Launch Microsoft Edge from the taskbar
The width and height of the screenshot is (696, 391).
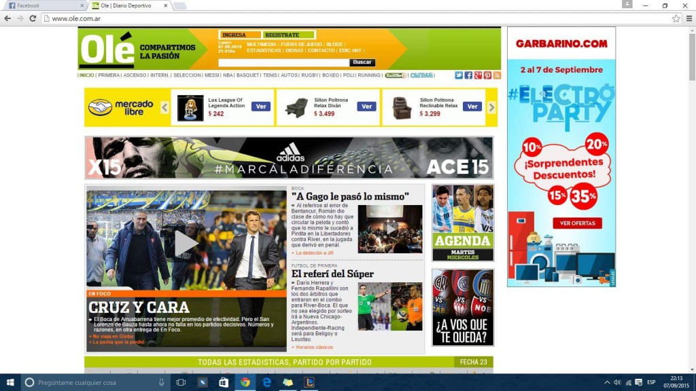click(266, 382)
